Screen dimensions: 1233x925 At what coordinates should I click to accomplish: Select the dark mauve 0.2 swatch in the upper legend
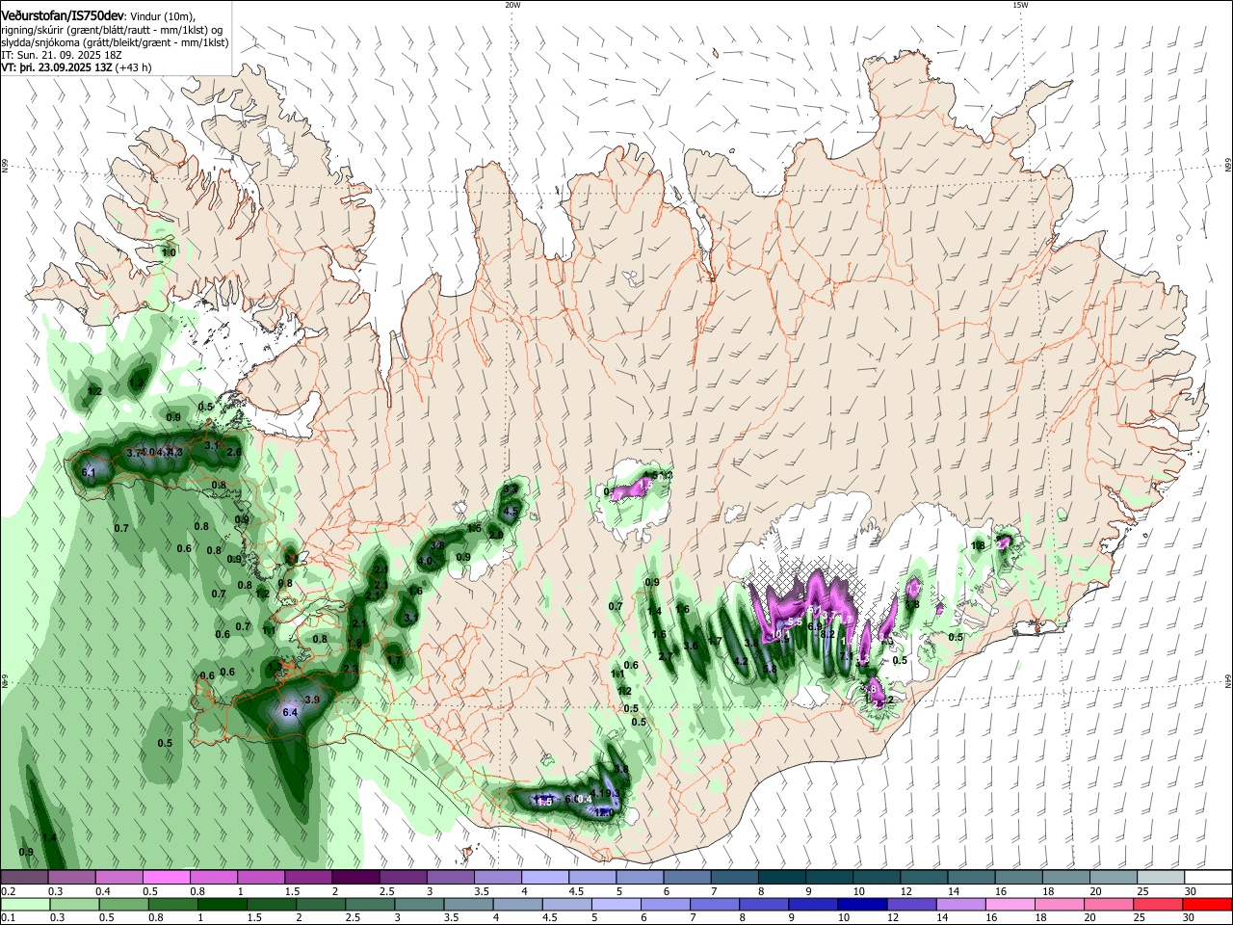point(24,878)
